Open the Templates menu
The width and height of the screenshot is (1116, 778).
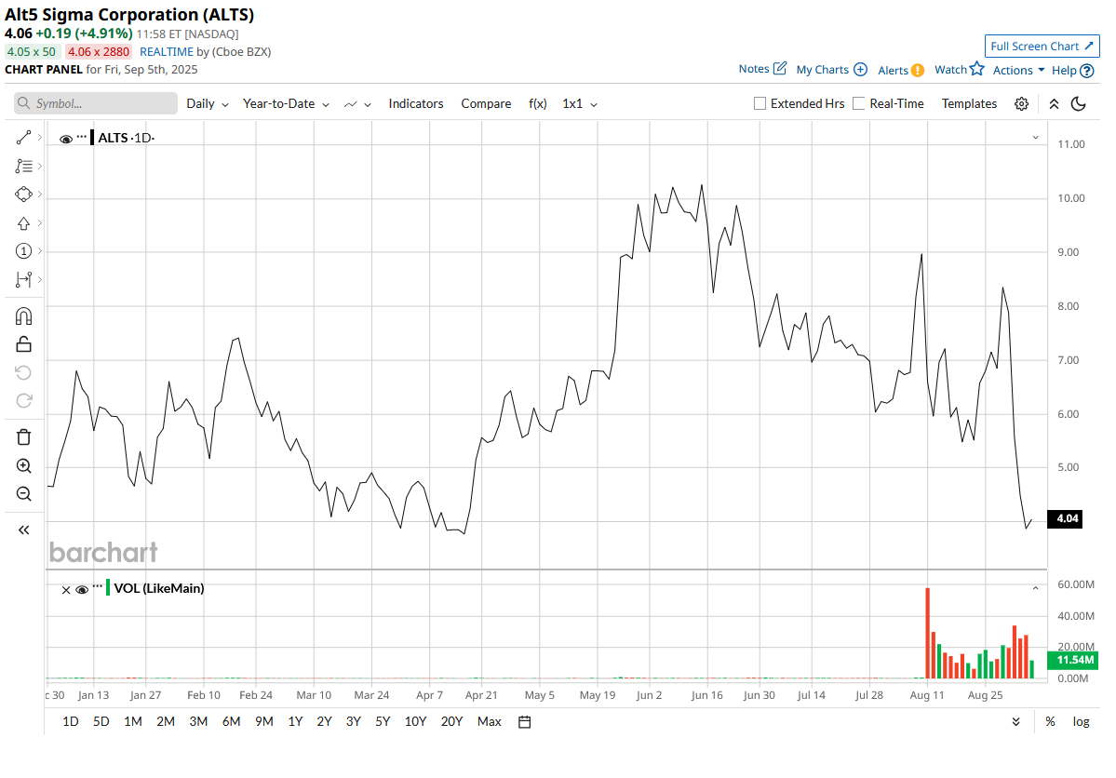969,104
